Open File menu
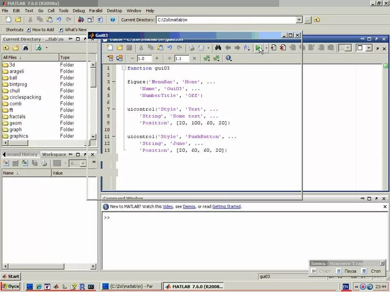Image resolution: width=390 pixels, height=292 pixels. point(5,11)
